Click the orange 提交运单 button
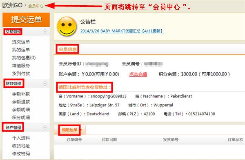The width and height of the screenshot is (245, 160). 26,20
